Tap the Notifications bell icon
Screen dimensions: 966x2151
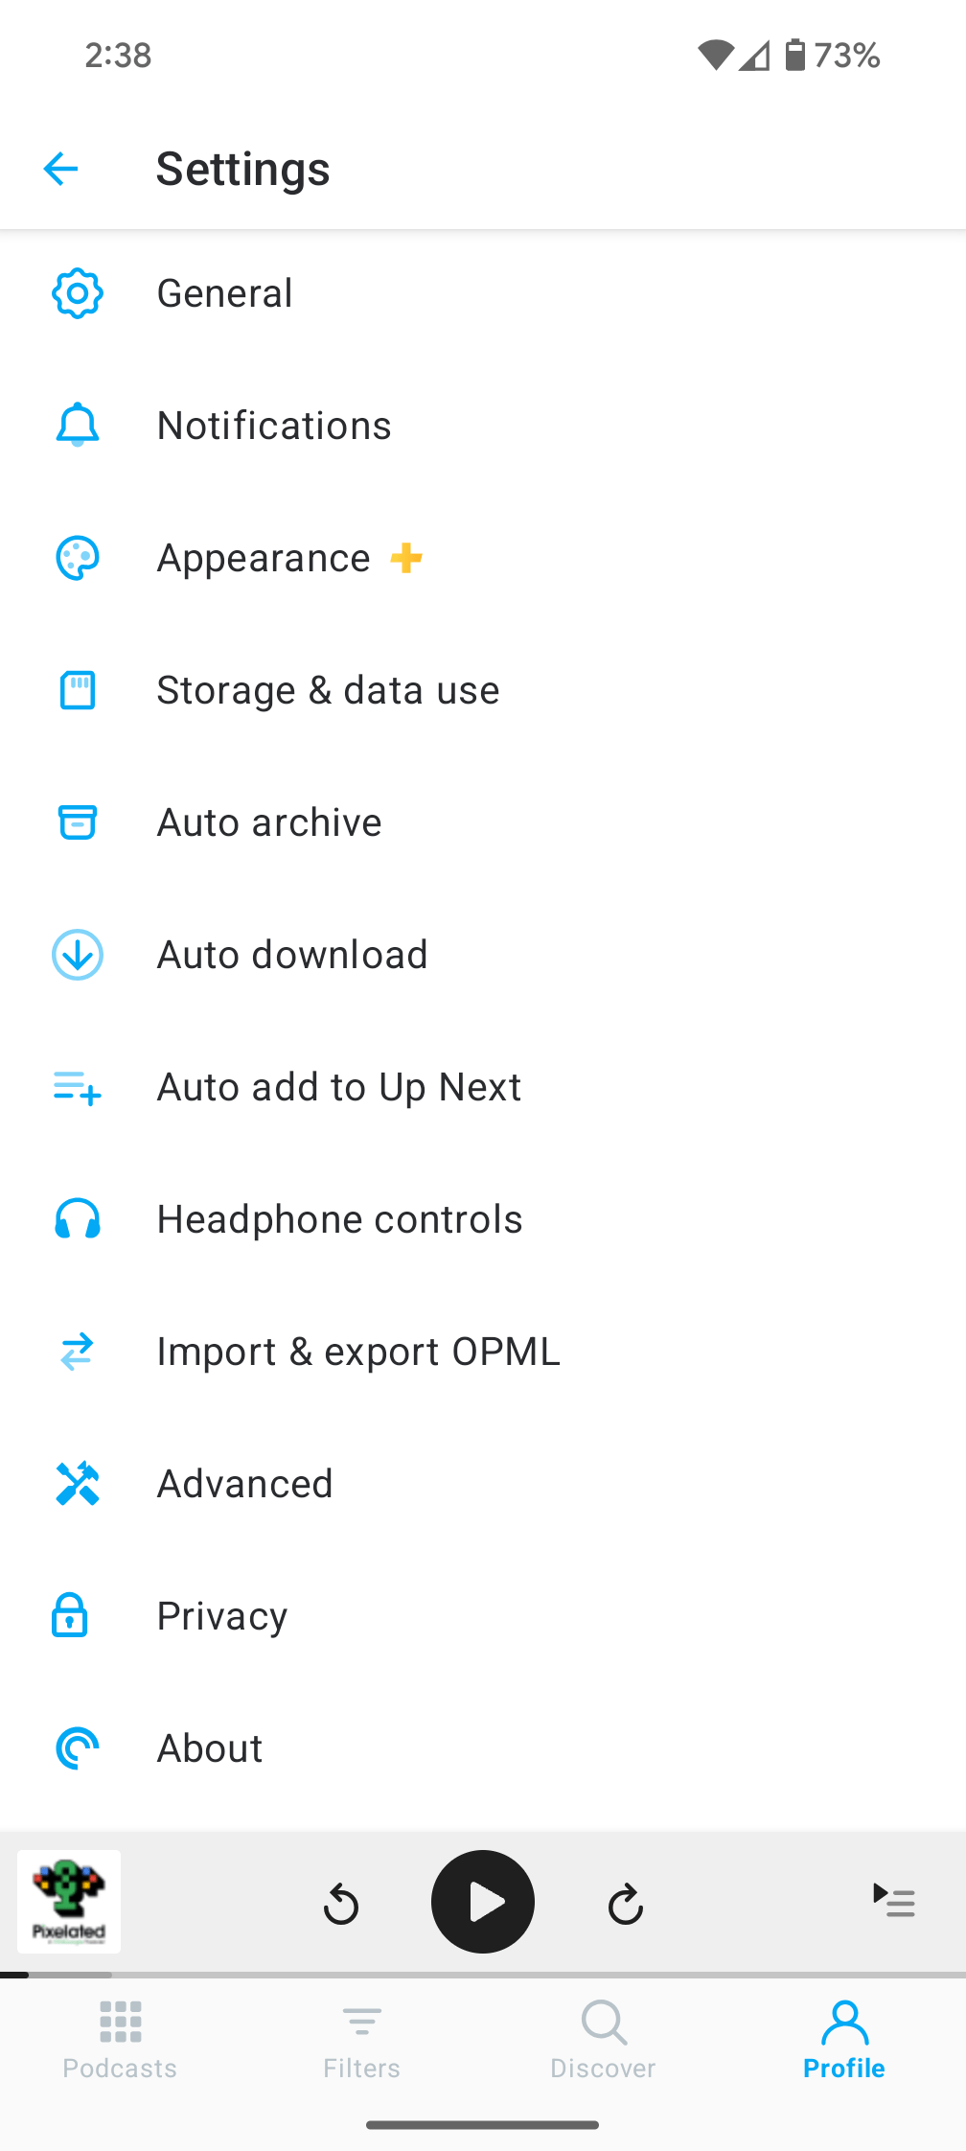coord(77,426)
